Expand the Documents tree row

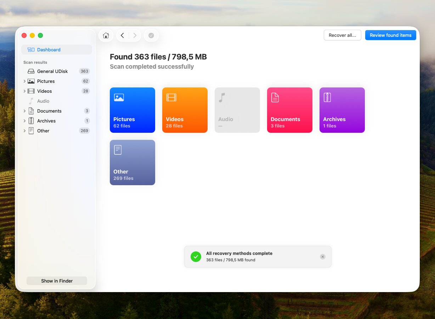point(24,111)
